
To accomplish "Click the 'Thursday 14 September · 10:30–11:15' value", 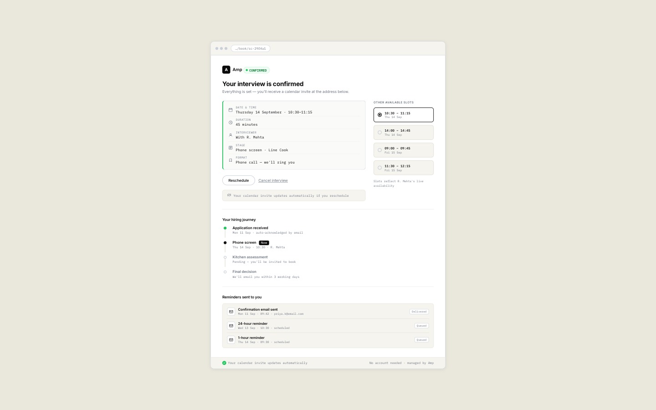I will point(274,112).
